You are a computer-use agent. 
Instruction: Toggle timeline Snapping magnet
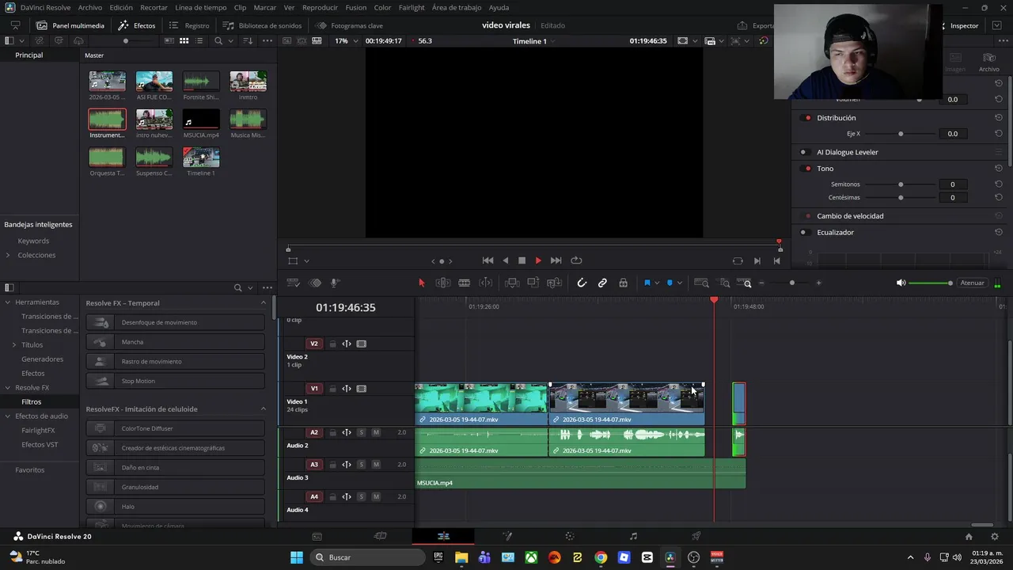click(582, 283)
